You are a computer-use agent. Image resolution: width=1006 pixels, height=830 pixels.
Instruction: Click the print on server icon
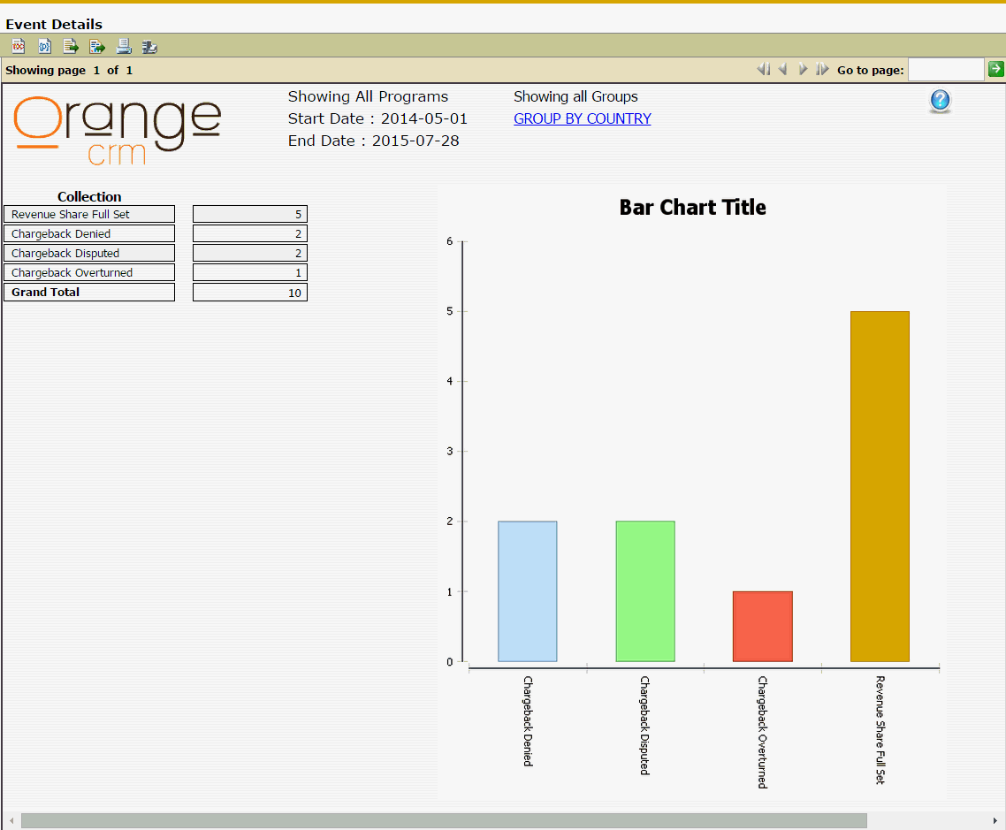coord(149,46)
